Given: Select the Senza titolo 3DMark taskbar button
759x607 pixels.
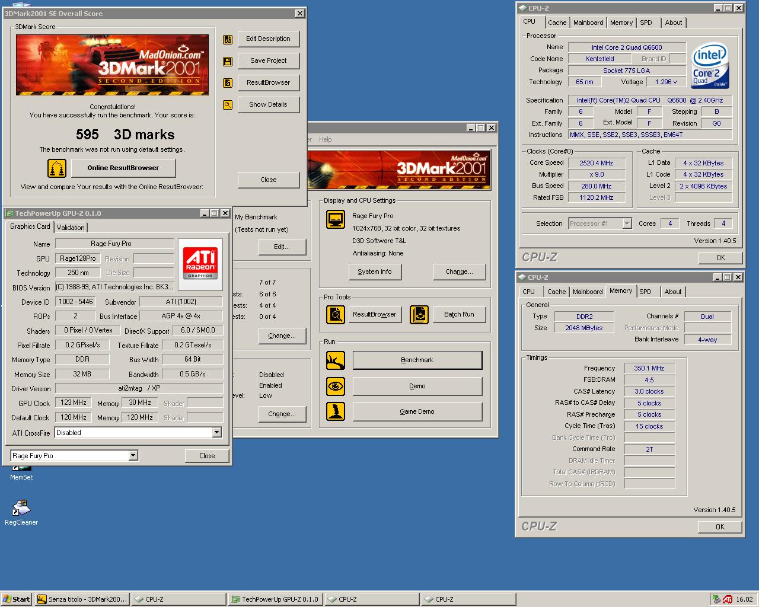Looking at the screenshot, I should (82, 599).
